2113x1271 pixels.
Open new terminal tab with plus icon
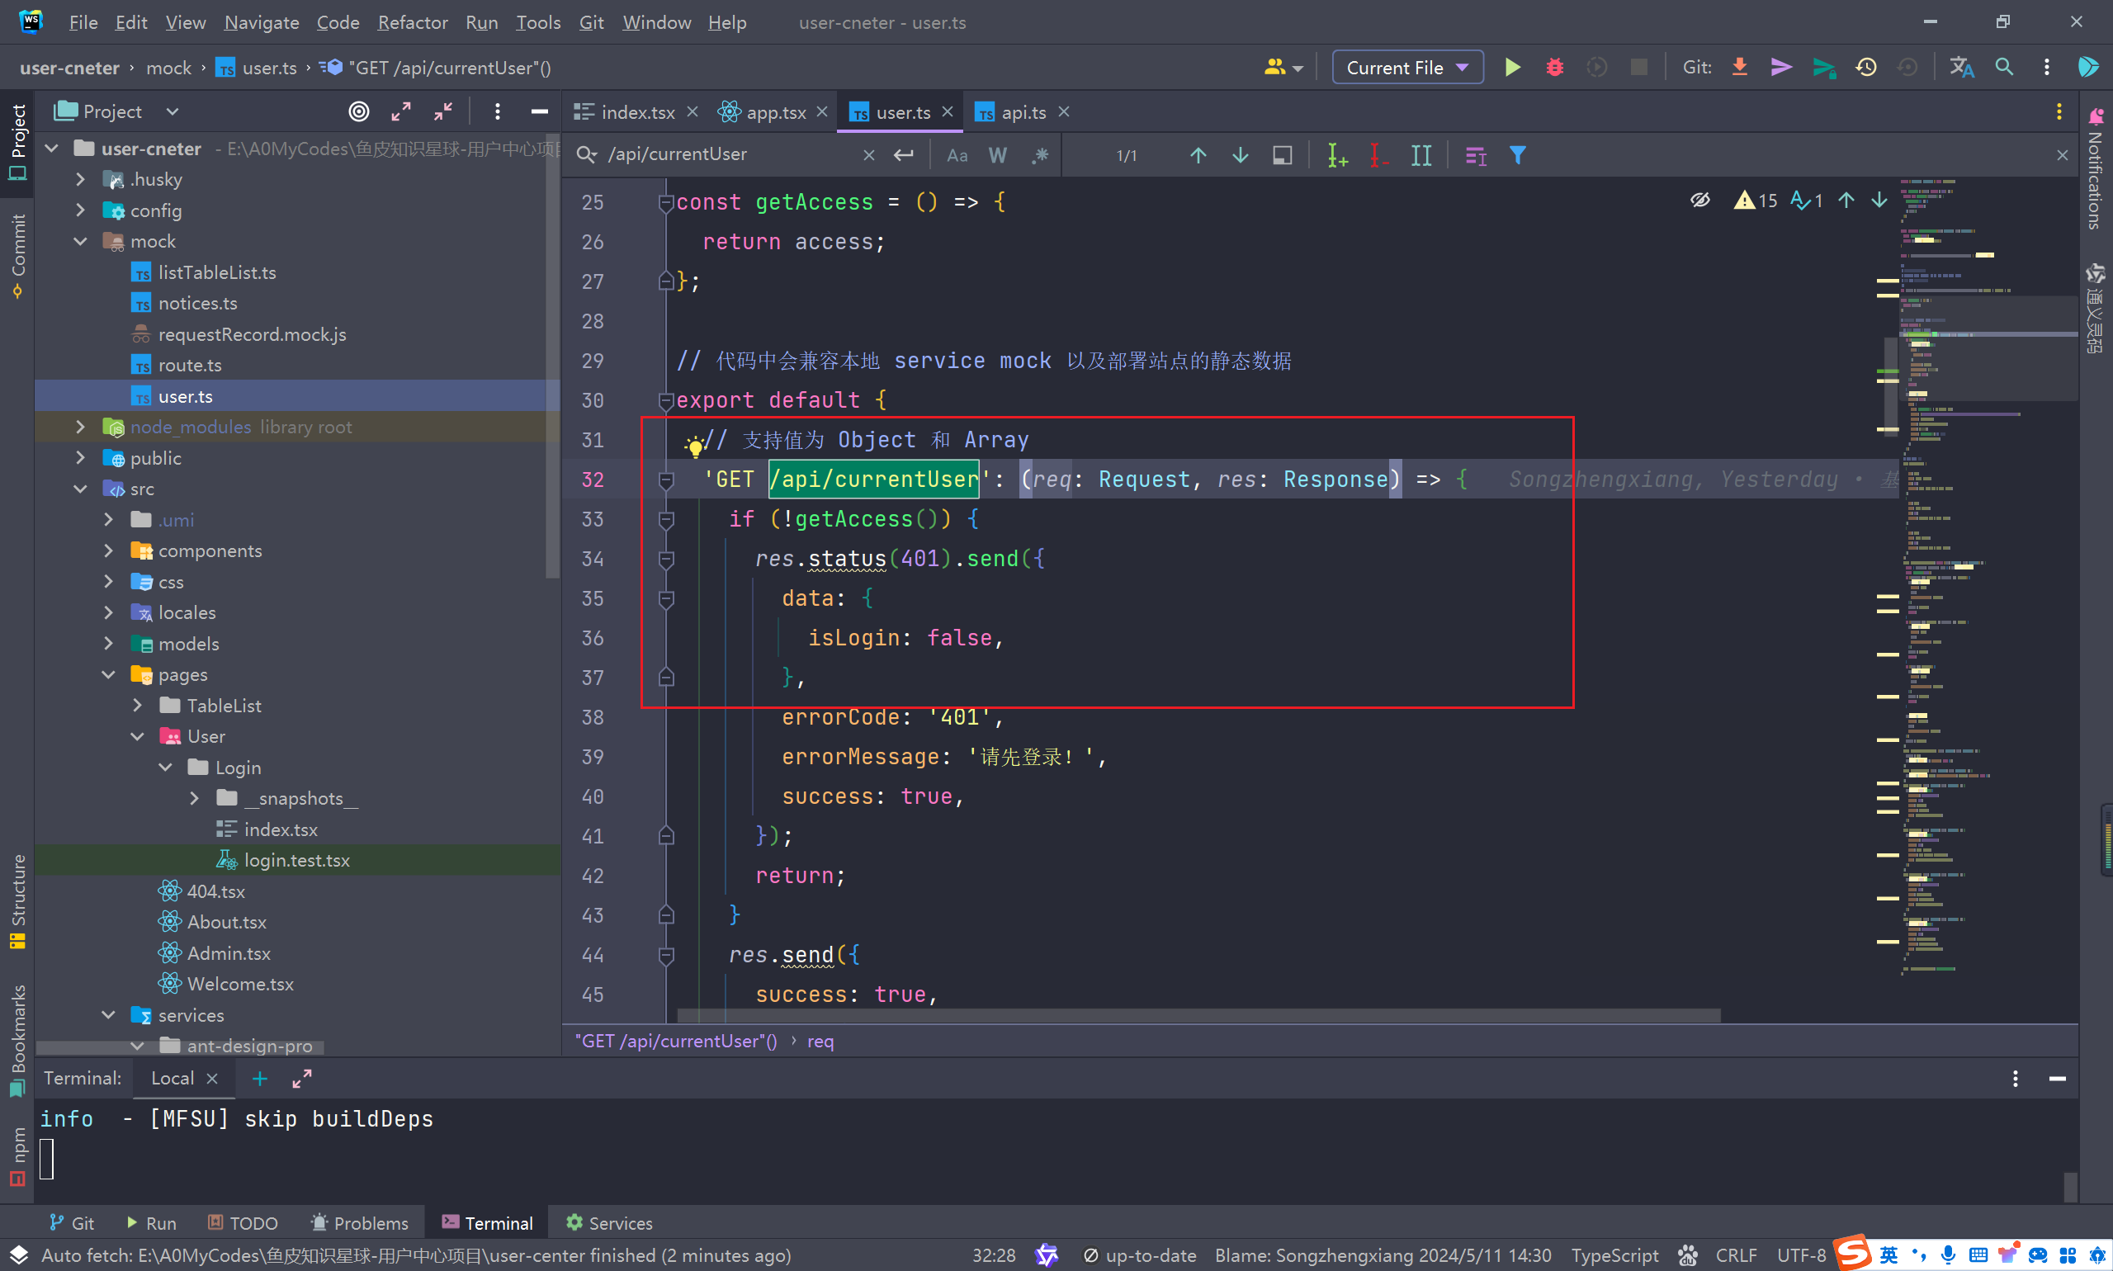coord(259,1079)
